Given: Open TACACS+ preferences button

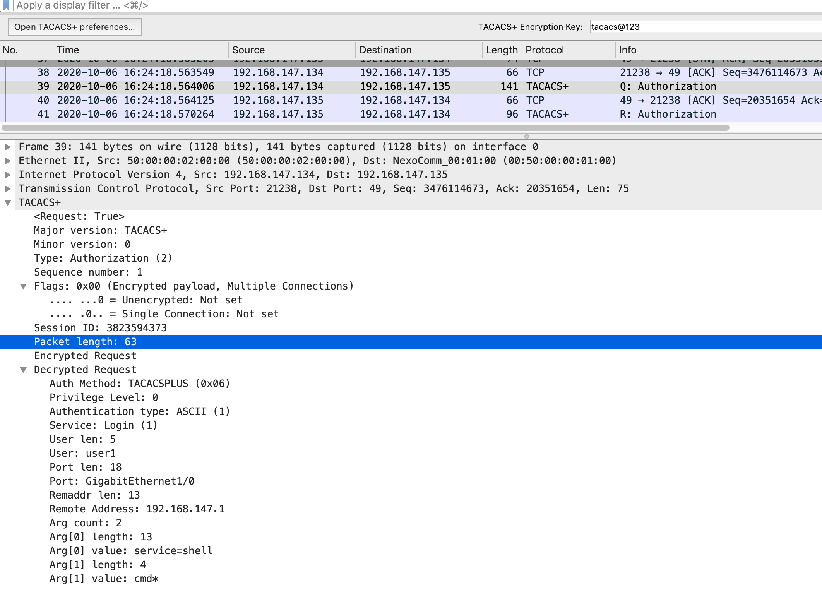Looking at the screenshot, I should point(75,27).
